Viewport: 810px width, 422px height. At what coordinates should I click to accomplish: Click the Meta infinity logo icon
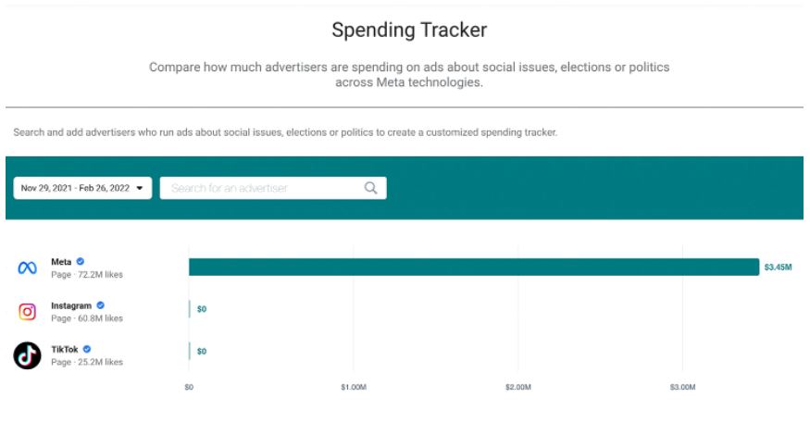pyautogui.click(x=27, y=268)
